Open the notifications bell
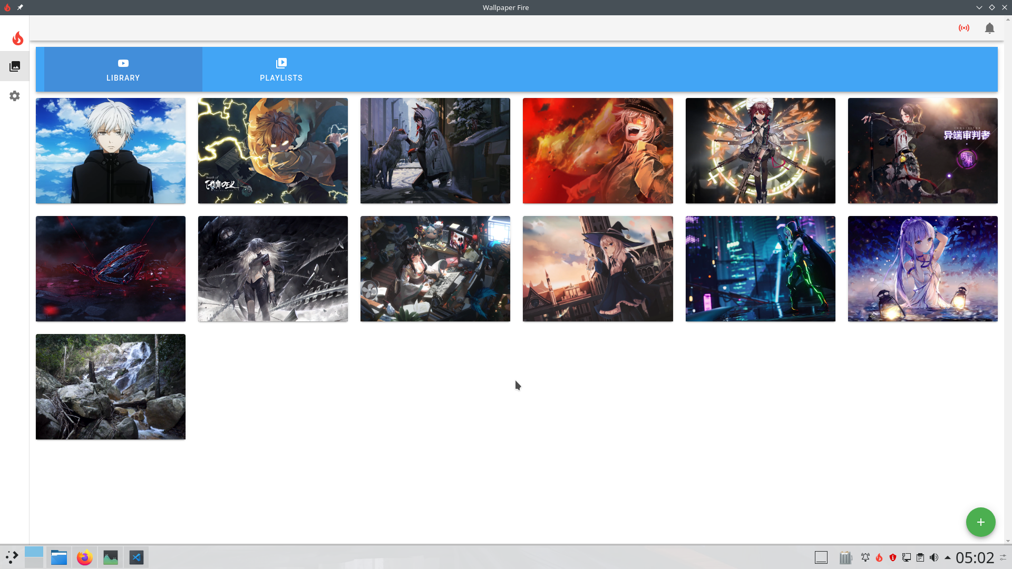Image resolution: width=1012 pixels, height=569 pixels. click(x=989, y=28)
